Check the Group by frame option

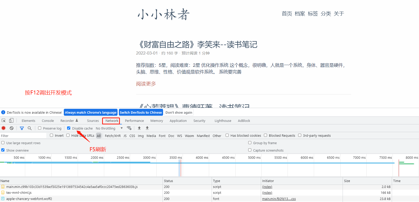250,143
